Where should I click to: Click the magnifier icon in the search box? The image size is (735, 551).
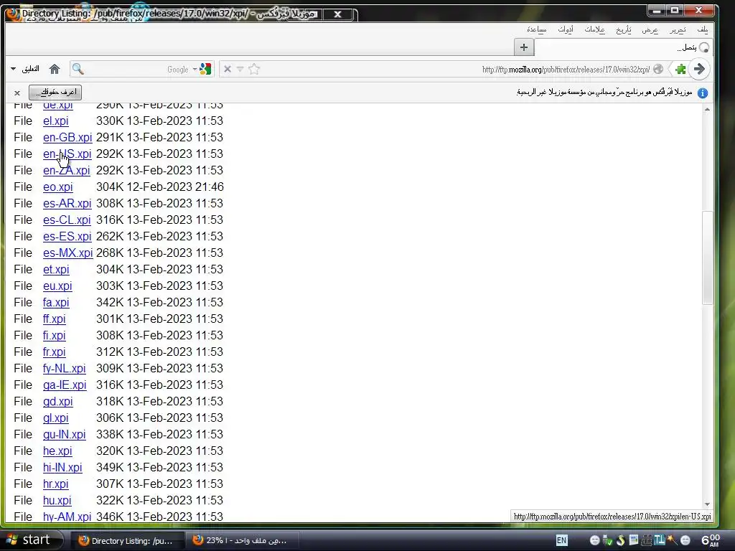[78, 70]
